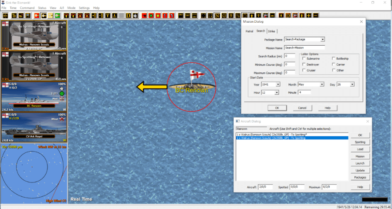The width and height of the screenshot is (392, 209).
Task: Click the floppy disk save icon
Action: tap(28, 16)
